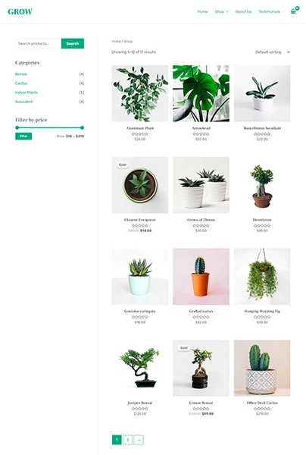Open the About Us menu item
The height and width of the screenshot is (455, 306).
pos(243,11)
